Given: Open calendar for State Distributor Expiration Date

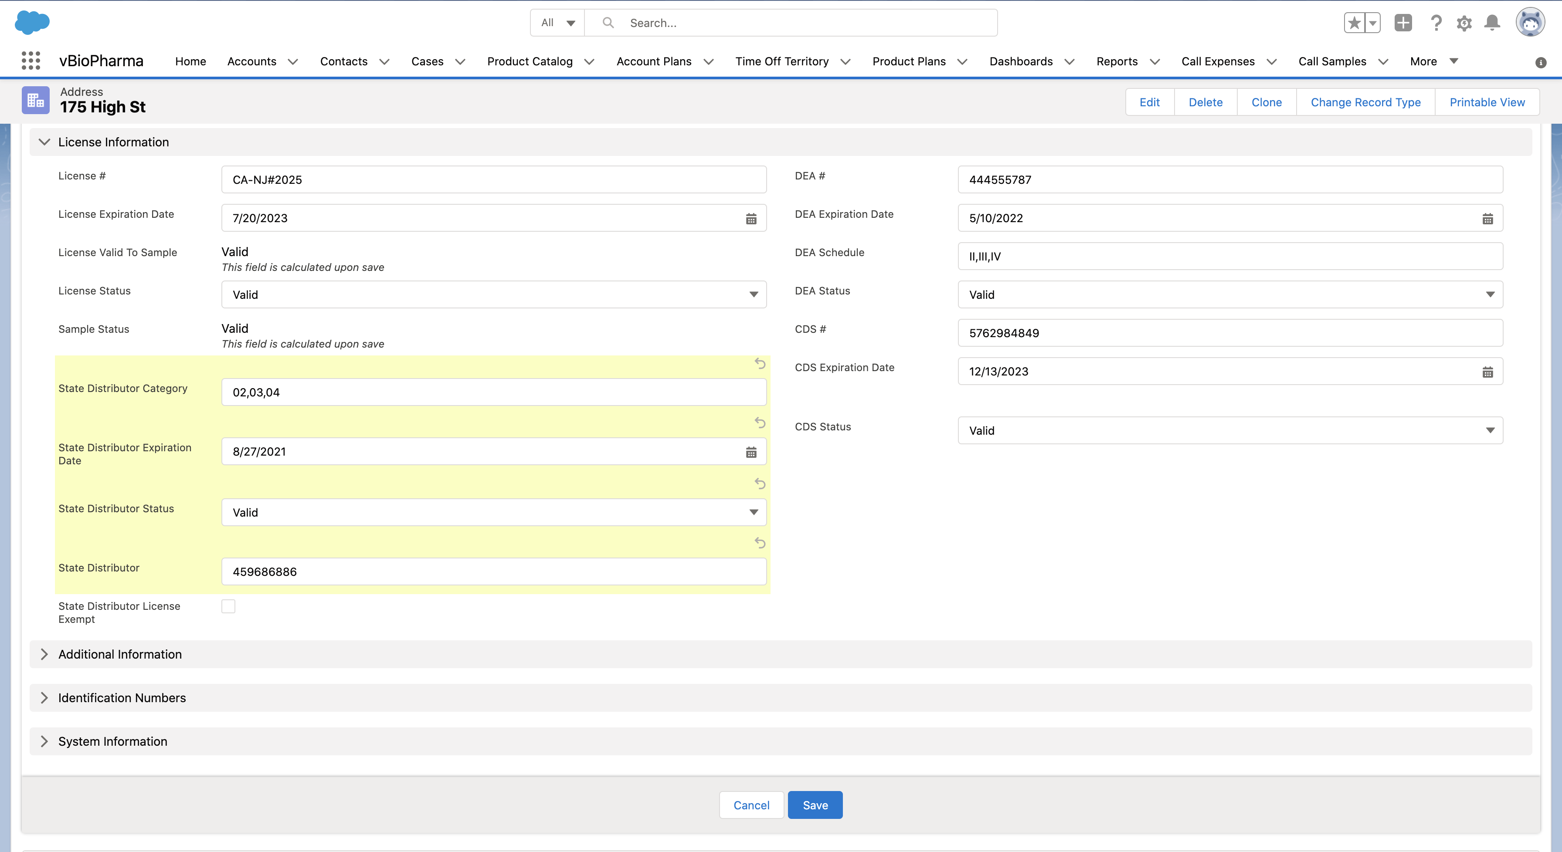Looking at the screenshot, I should (750, 452).
